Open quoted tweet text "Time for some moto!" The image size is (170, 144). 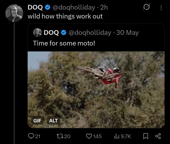pos(64,43)
